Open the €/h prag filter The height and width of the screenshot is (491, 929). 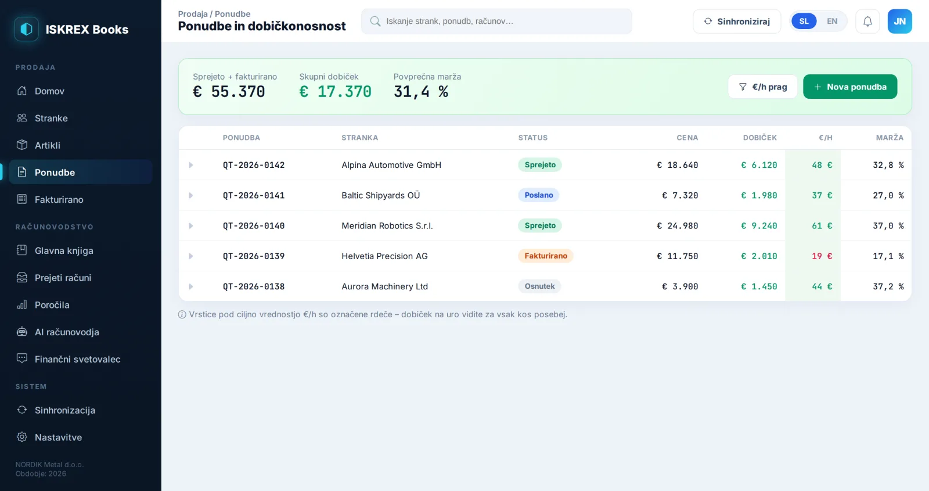[763, 87]
